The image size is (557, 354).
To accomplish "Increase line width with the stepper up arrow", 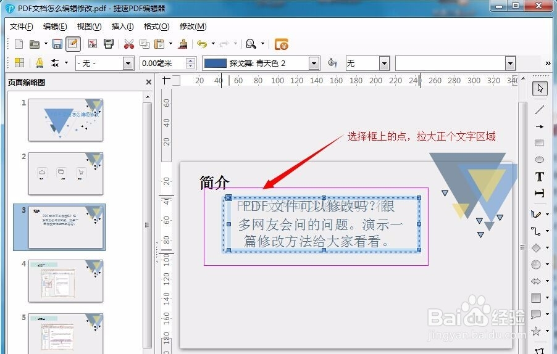I will pos(191,60).
